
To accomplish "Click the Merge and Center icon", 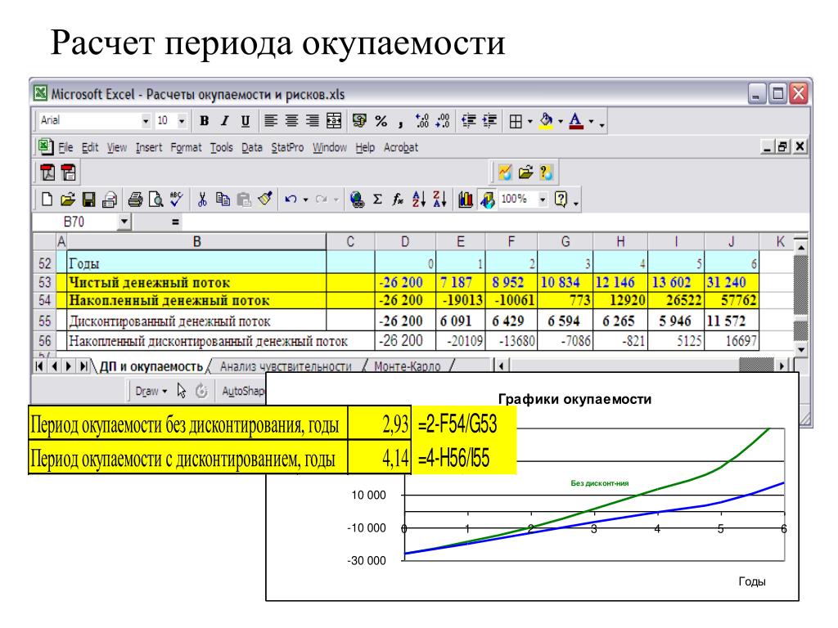I will [x=335, y=121].
